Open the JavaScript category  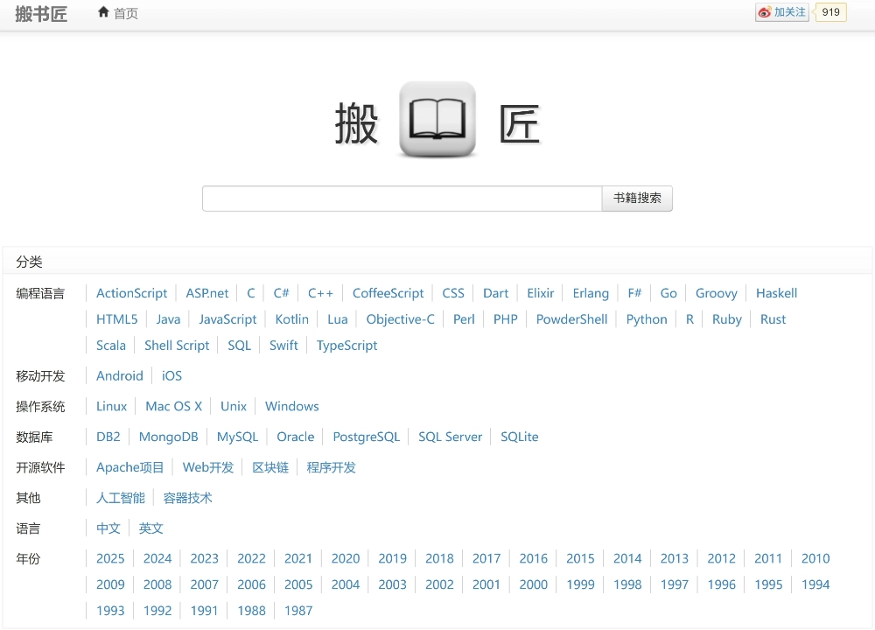pos(227,318)
